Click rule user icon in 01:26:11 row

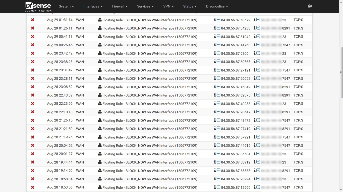coord(100,28)
